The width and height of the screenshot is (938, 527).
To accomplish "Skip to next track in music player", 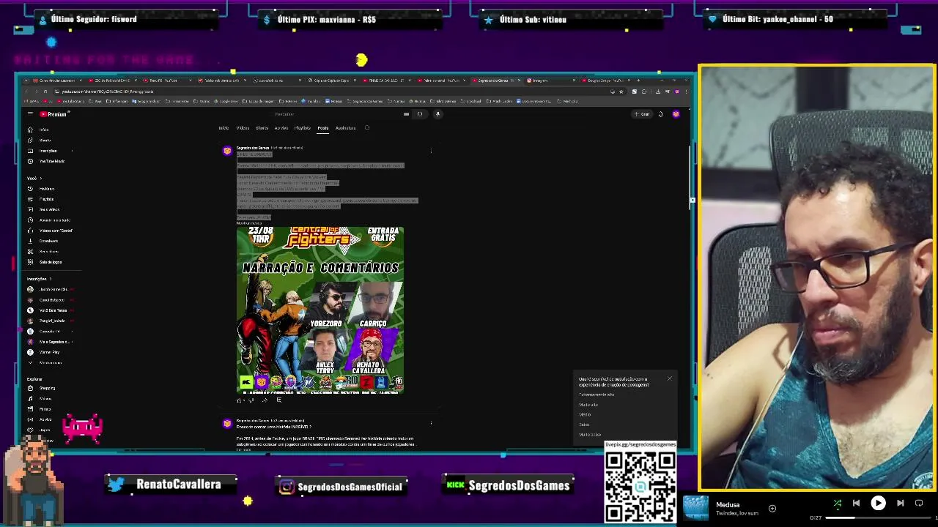I will [901, 503].
